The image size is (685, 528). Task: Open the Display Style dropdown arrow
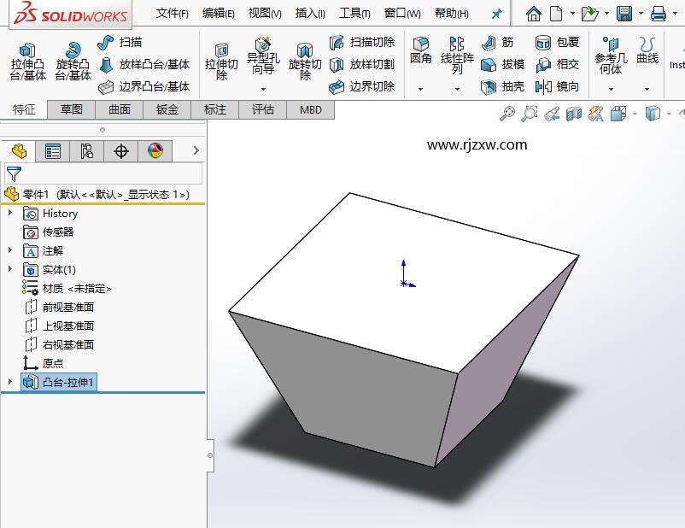click(669, 113)
